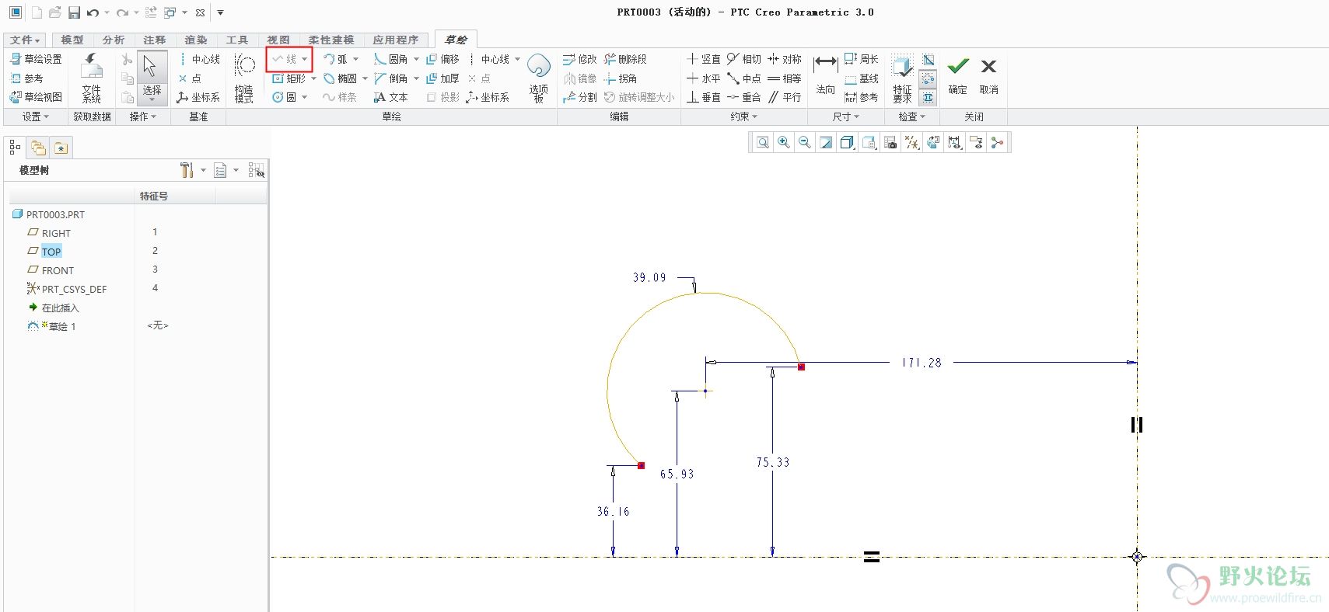
Task: Apply the 重合 coincident constraint
Action: (744, 97)
